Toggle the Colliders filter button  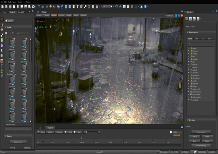coord(46,15)
